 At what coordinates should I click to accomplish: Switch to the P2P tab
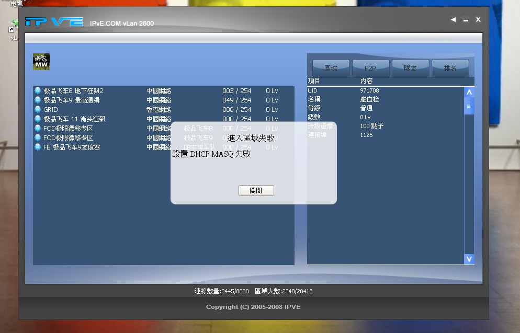[x=370, y=68]
